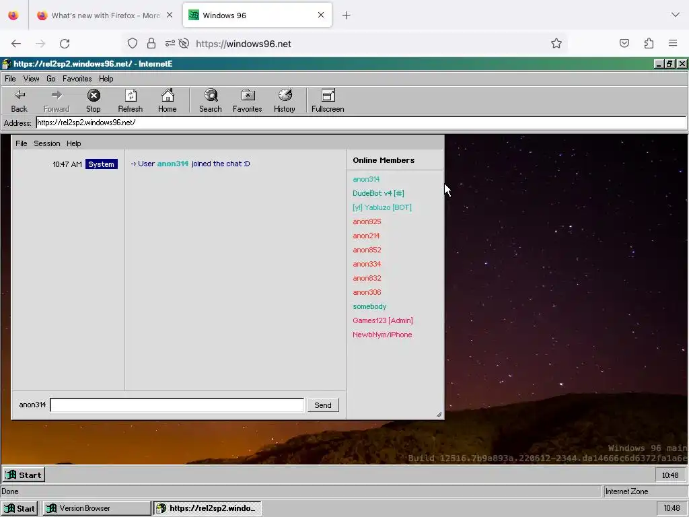Screen dimensions: 689x517
Task: Open the InternetE Help menu
Action: coord(106,79)
